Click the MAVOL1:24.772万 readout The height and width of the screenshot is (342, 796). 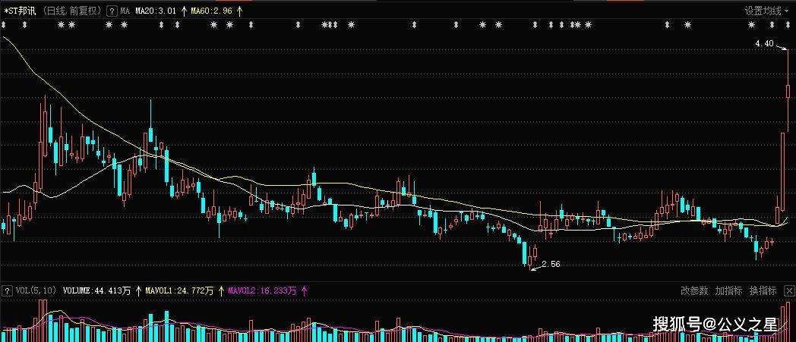[x=179, y=291]
